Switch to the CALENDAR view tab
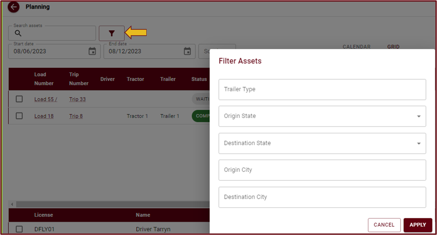This screenshot has height=235, width=437. coord(356,47)
